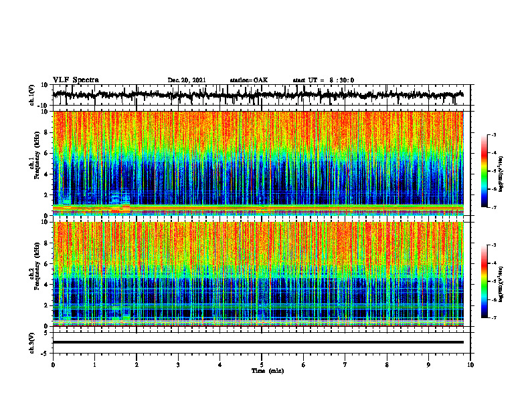Click the "ch.3(V)" axis label
Viewport: 530px width, 409px height.
[32, 343]
